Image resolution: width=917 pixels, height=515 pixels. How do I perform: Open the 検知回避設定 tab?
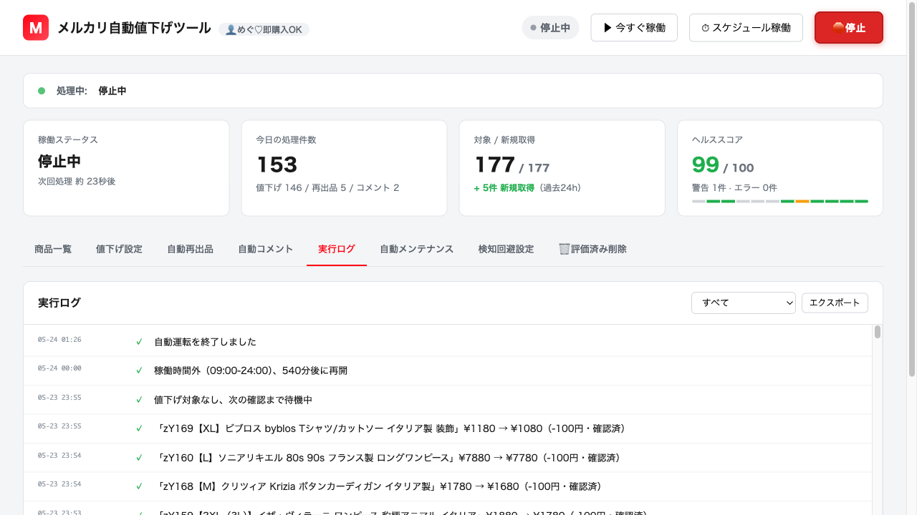click(x=506, y=249)
